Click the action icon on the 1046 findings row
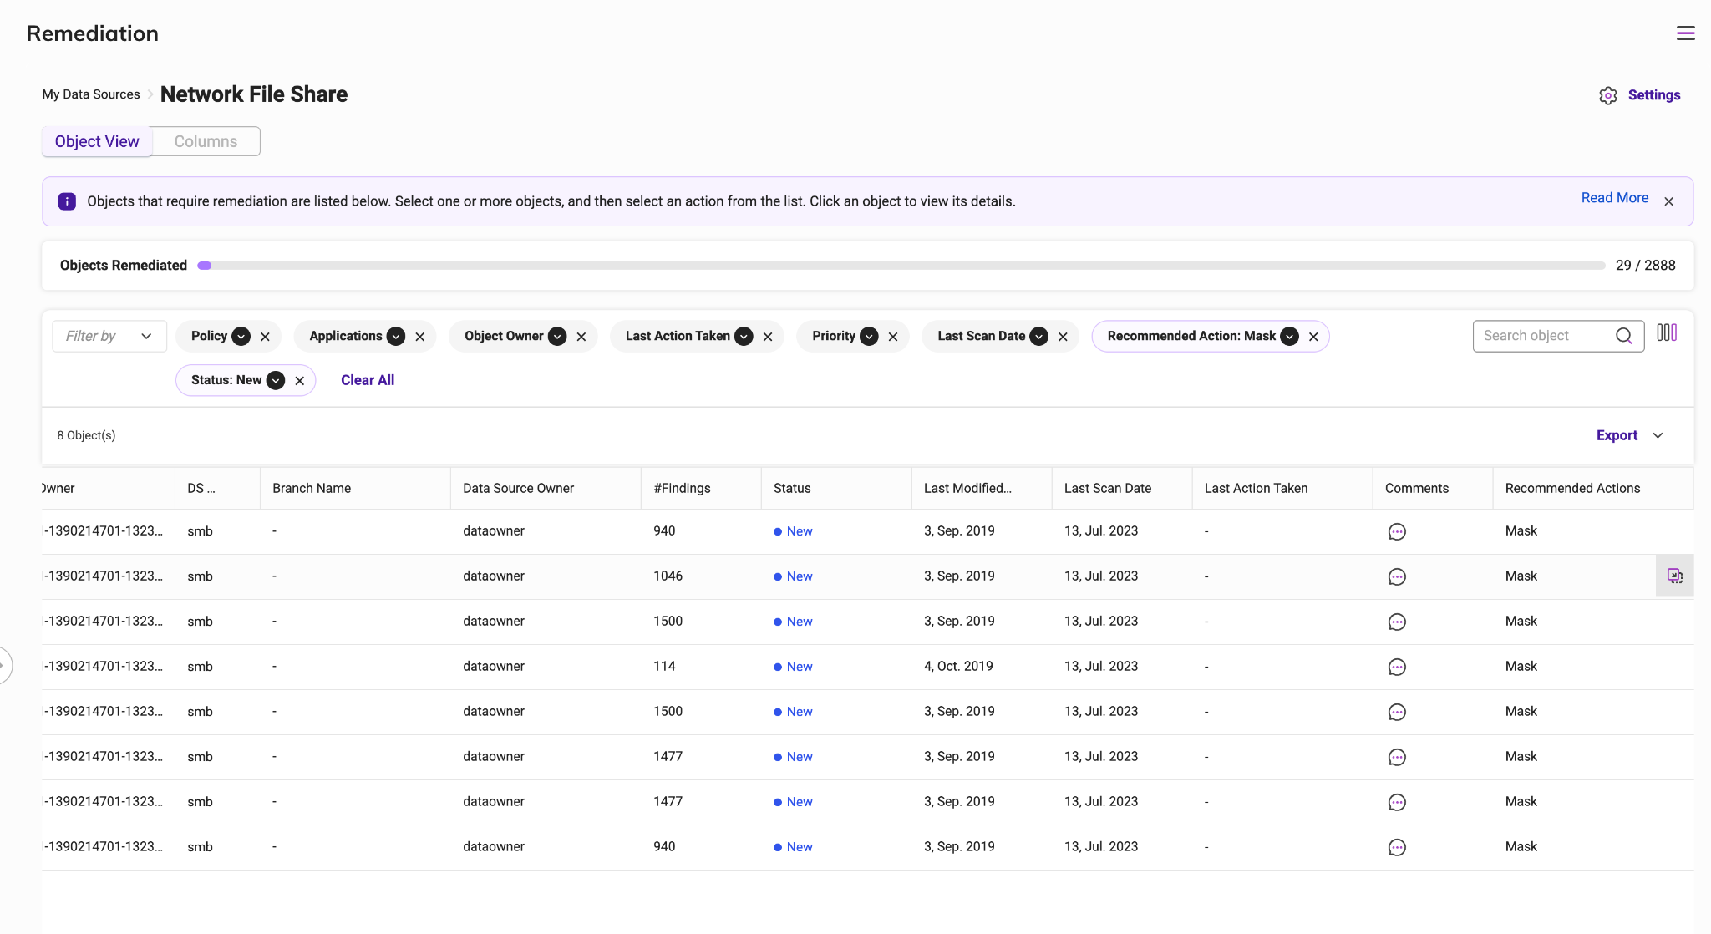 click(1674, 576)
